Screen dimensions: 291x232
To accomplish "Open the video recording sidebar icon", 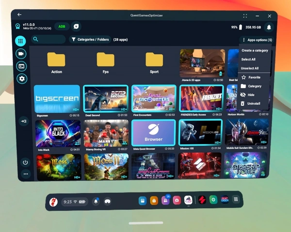I will click(21, 53).
